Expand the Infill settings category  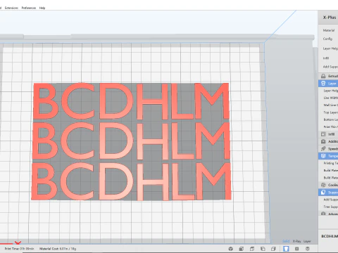tap(328, 134)
